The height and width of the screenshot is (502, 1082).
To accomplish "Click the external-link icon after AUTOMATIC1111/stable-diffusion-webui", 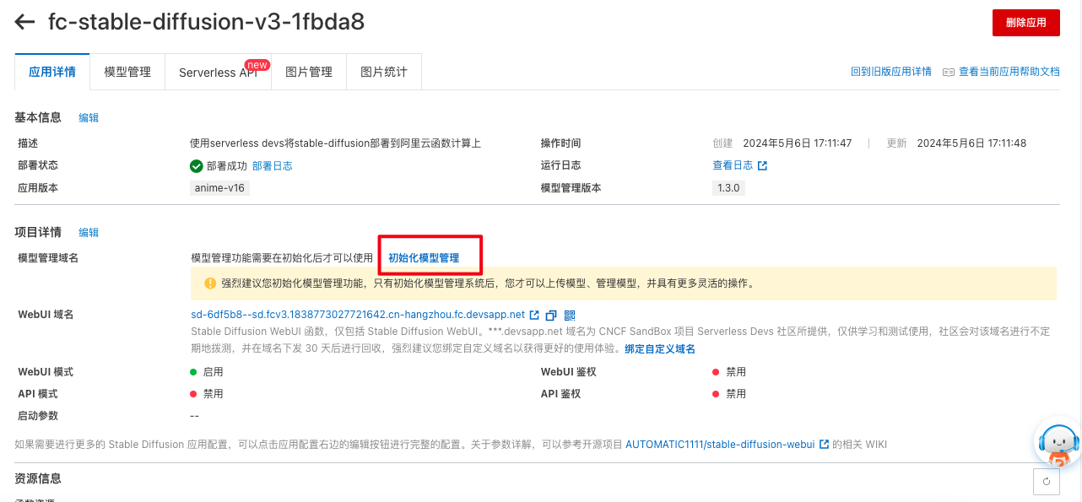I will click(824, 444).
